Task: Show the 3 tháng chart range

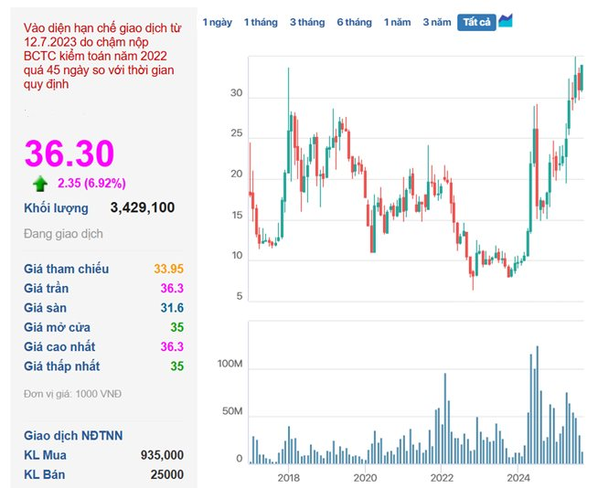Action: point(307,22)
